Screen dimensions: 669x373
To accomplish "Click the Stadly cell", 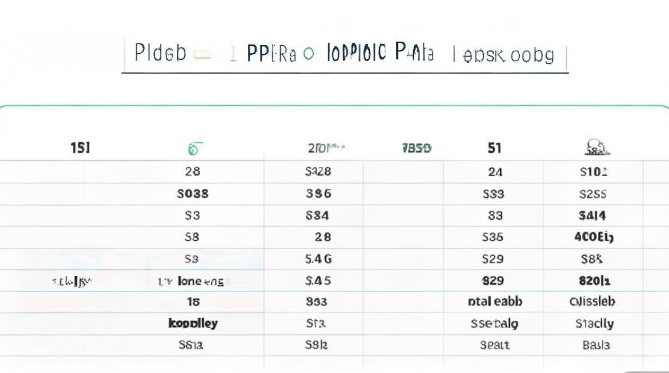I will [594, 324].
